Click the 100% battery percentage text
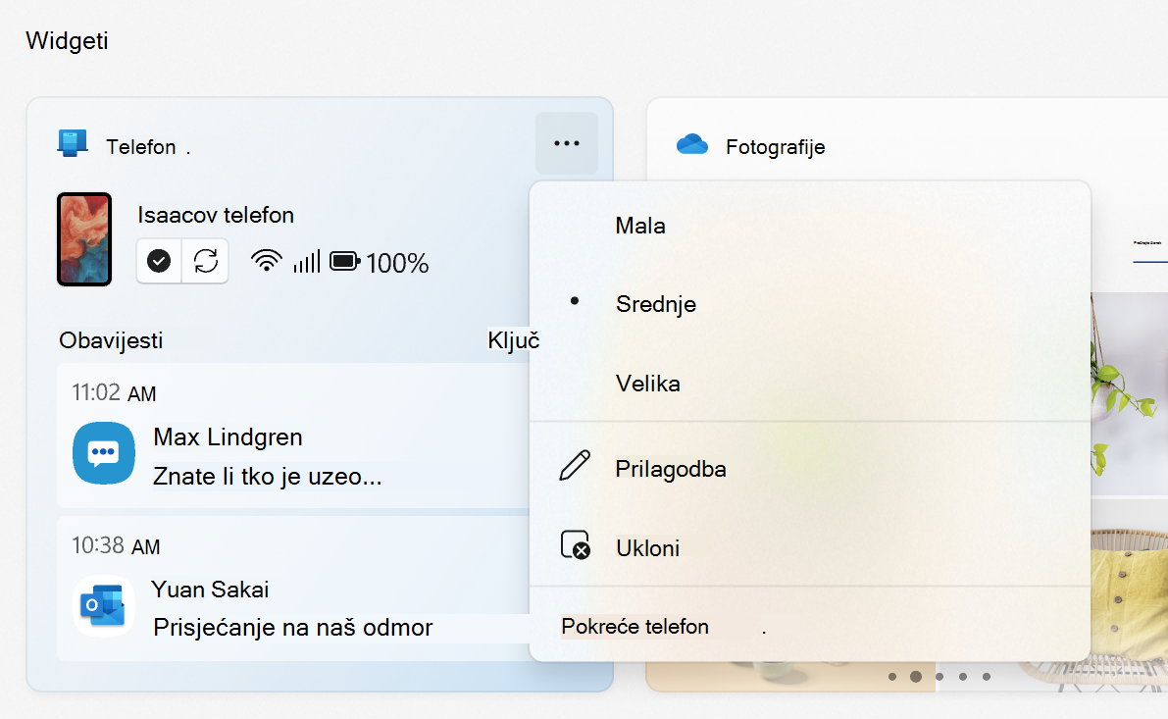 point(397,263)
